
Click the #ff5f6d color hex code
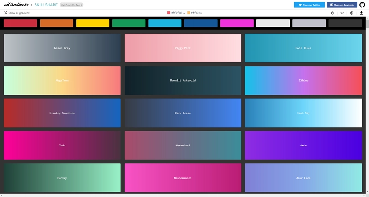coord(176,13)
